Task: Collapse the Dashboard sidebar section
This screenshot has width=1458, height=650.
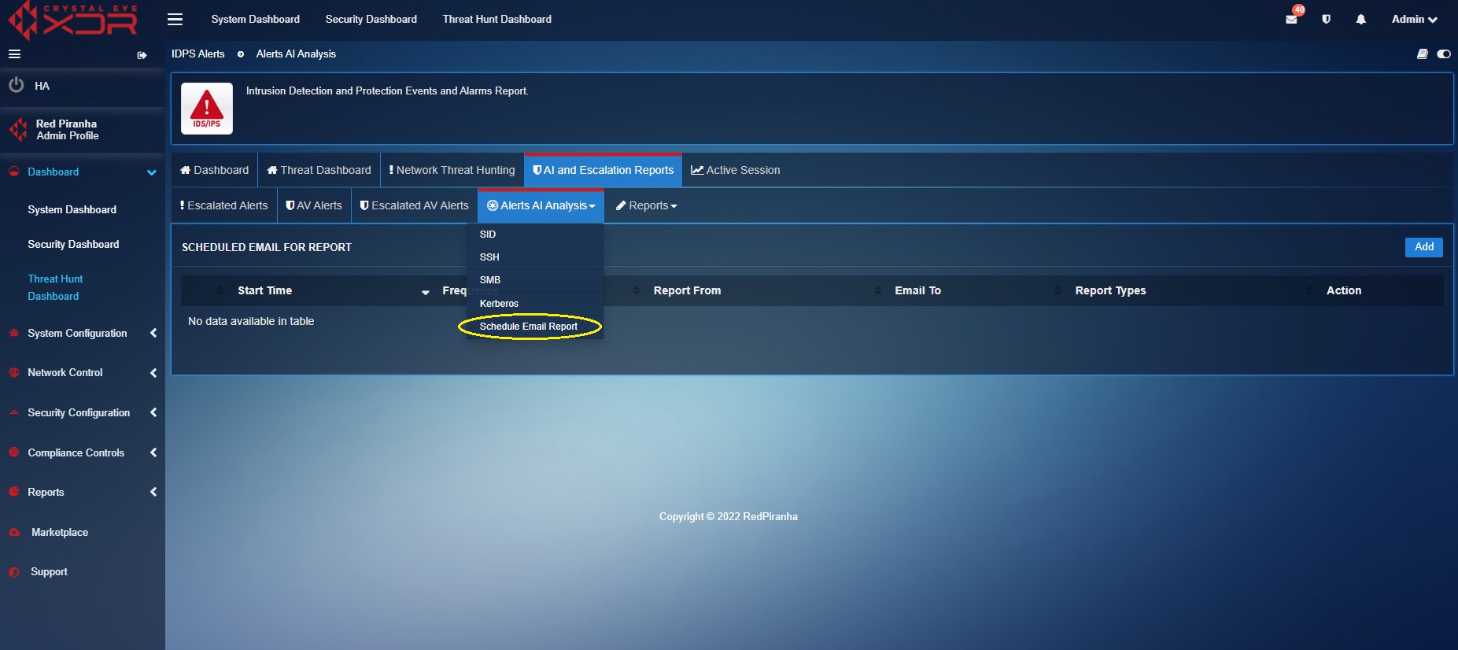Action: (x=151, y=172)
